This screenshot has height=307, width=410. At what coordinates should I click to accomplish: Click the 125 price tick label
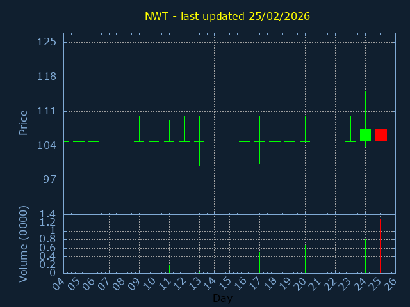click(47, 42)
